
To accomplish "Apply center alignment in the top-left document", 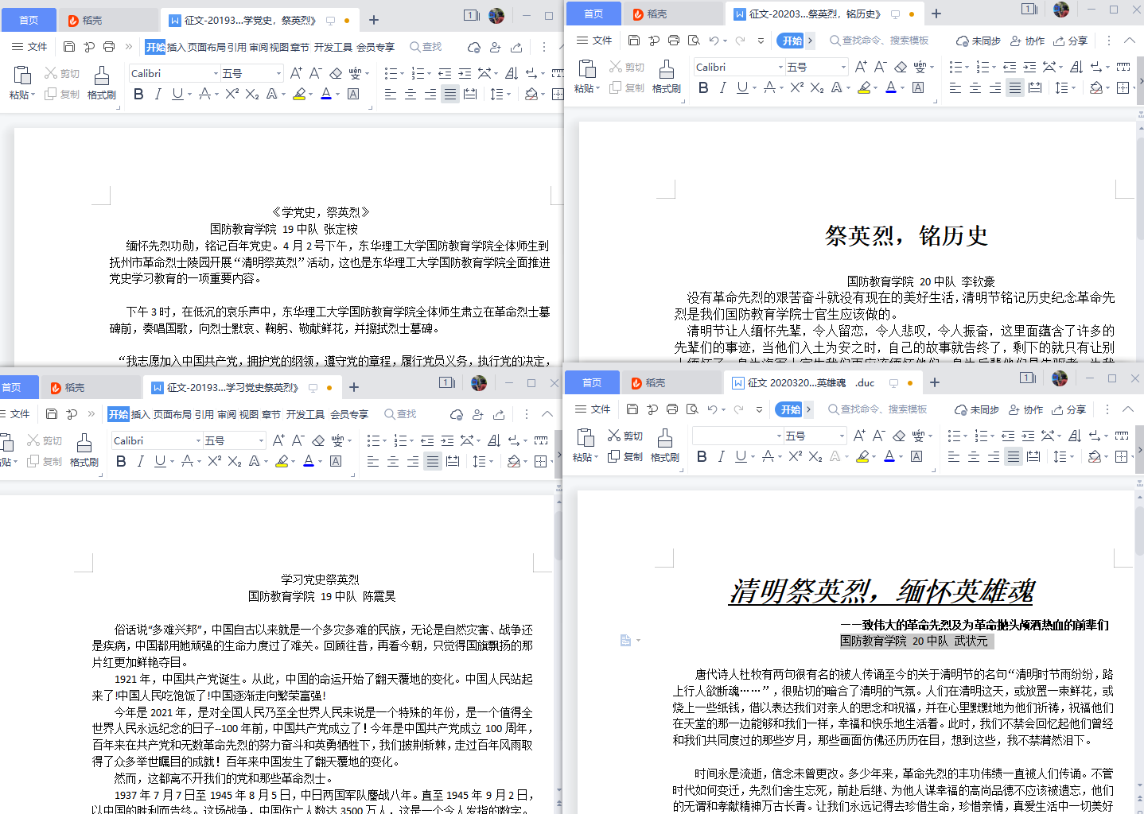I will [x=411, y=94].
